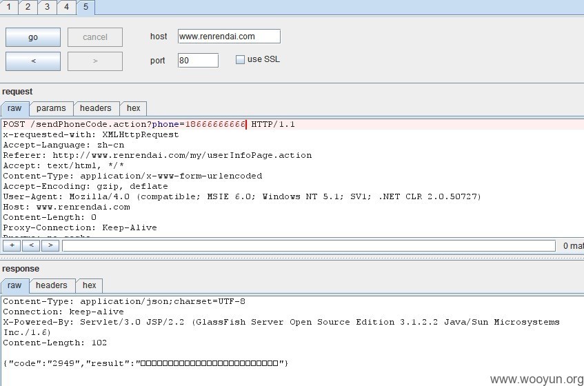
Task: Open repeater tab 2
Action: tap(28, 7)
